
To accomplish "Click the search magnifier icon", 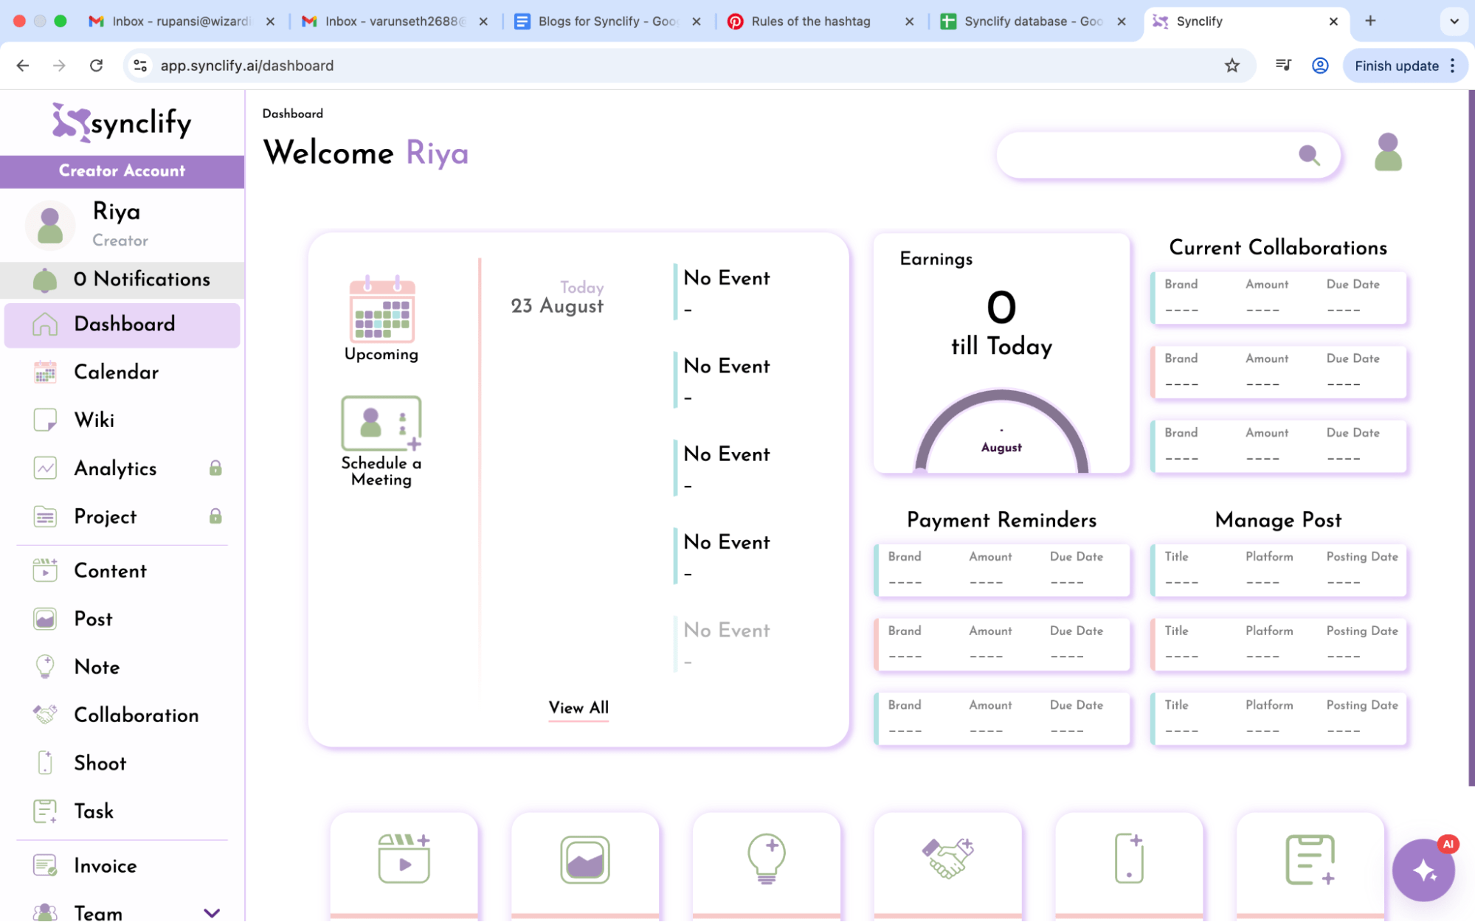I will [x=1310, y=155].
